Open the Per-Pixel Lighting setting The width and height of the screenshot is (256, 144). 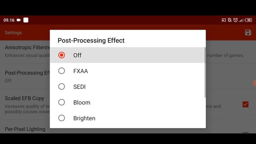tap(25, 129)
